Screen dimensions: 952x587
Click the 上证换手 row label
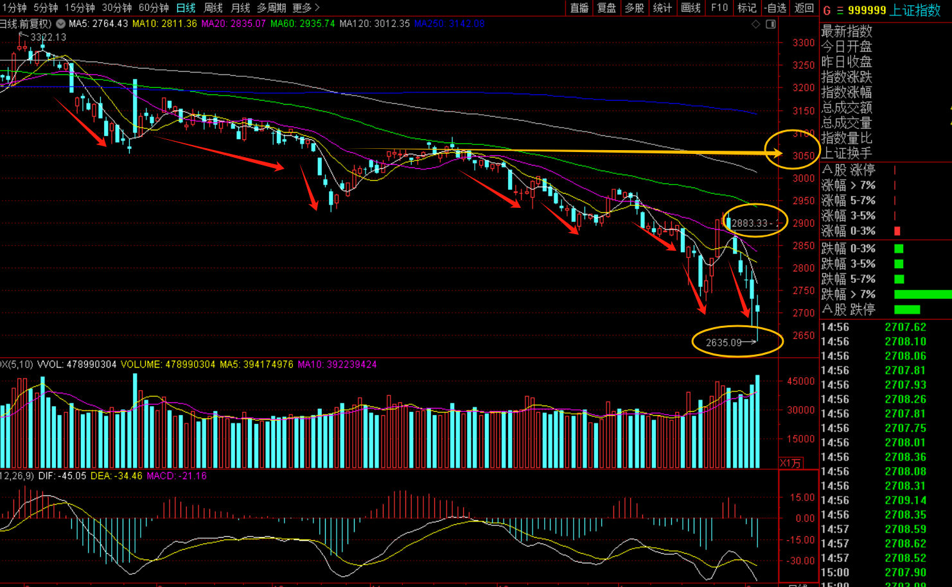[847, 153]
